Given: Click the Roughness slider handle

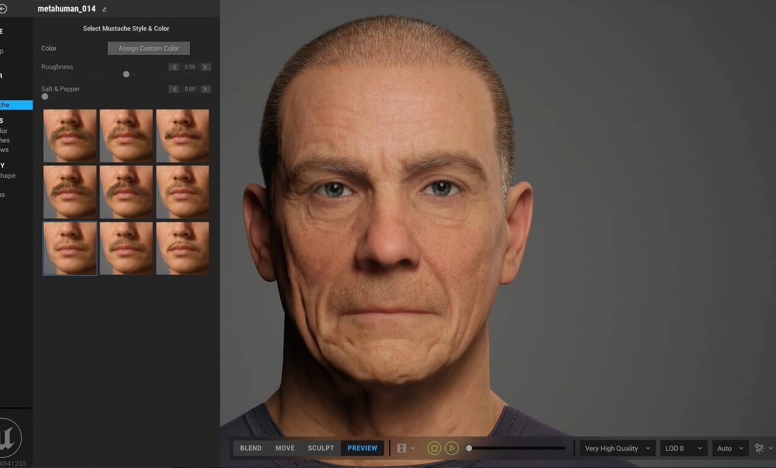Looking at the screenshot, I should 126,74.
